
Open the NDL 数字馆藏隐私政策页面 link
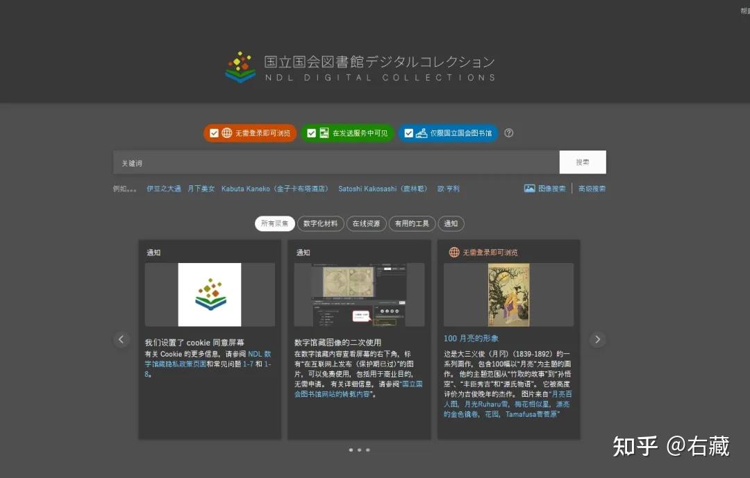coord(208,359)
